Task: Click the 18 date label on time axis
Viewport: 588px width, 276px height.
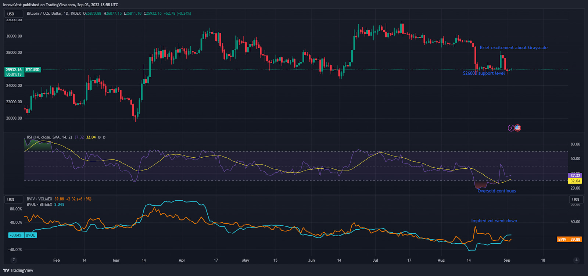Action: pos(543,260)
